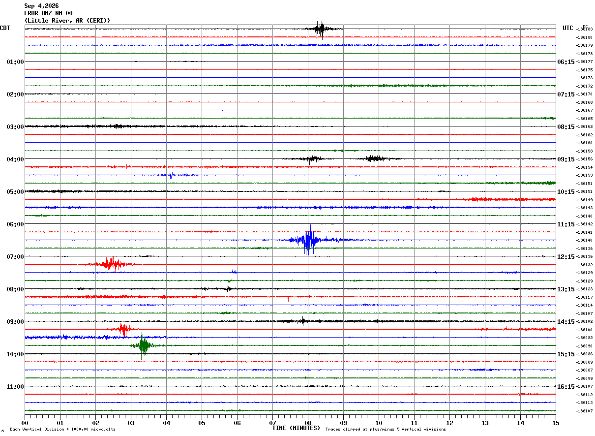
Task: Click the TIME (MINUTES) axis title
Action: coord(296,428)
